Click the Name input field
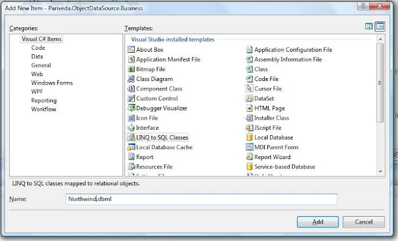Viewport: 398px width, 241px height. click(201, 199)
